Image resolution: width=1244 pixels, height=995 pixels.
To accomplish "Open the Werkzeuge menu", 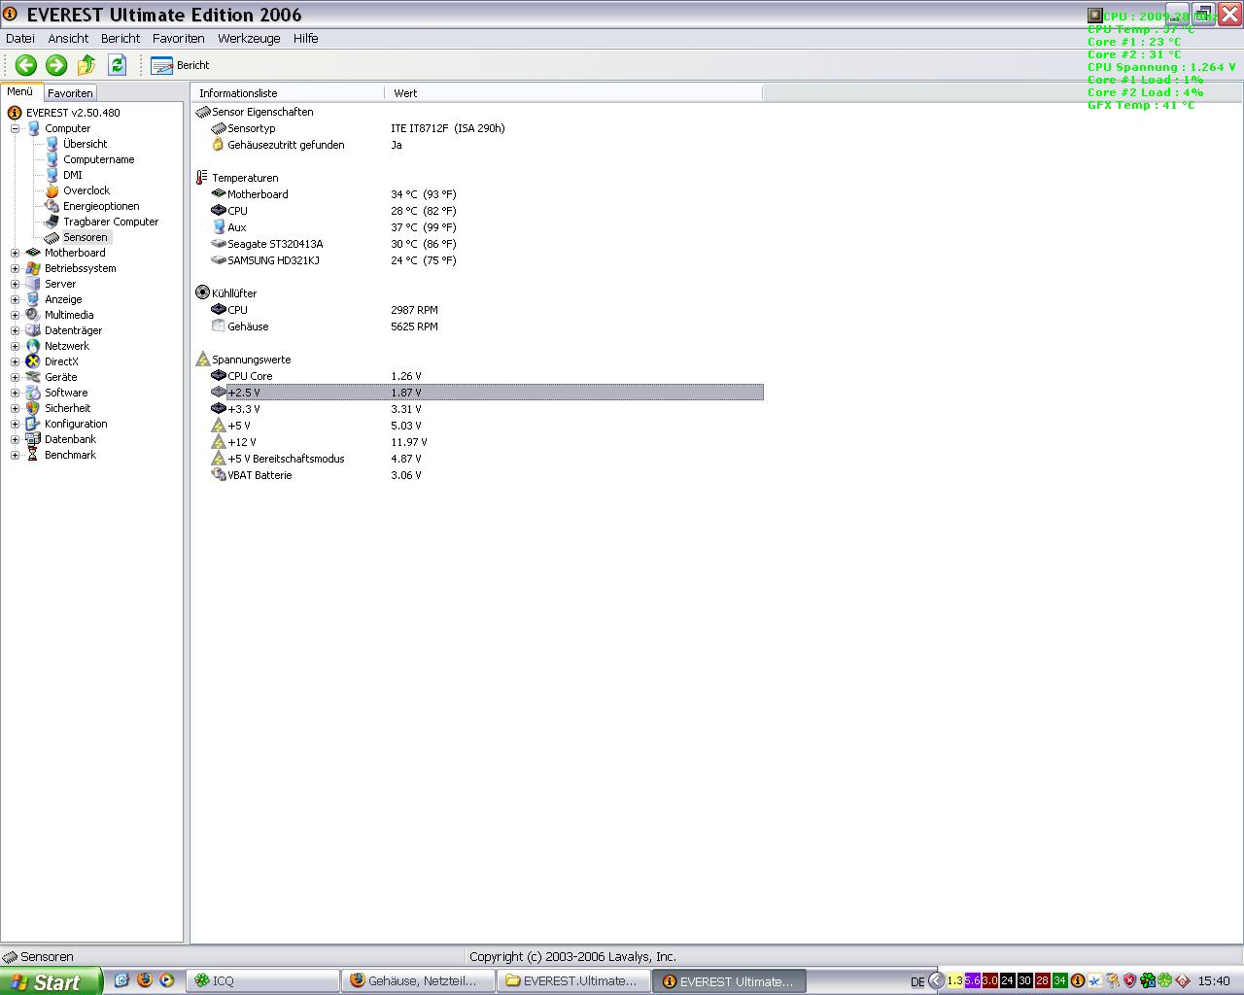I will [x=249, y=38].
